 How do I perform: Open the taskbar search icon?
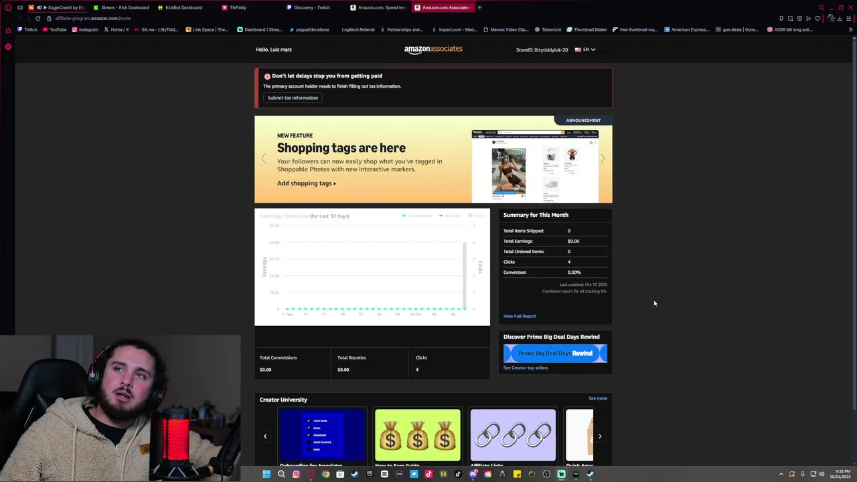(281, 474)
